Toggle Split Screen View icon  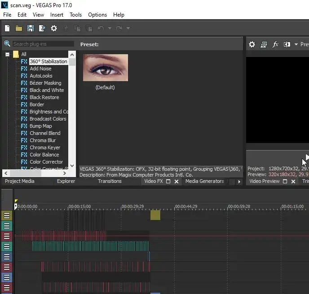[x=287, y=44]
